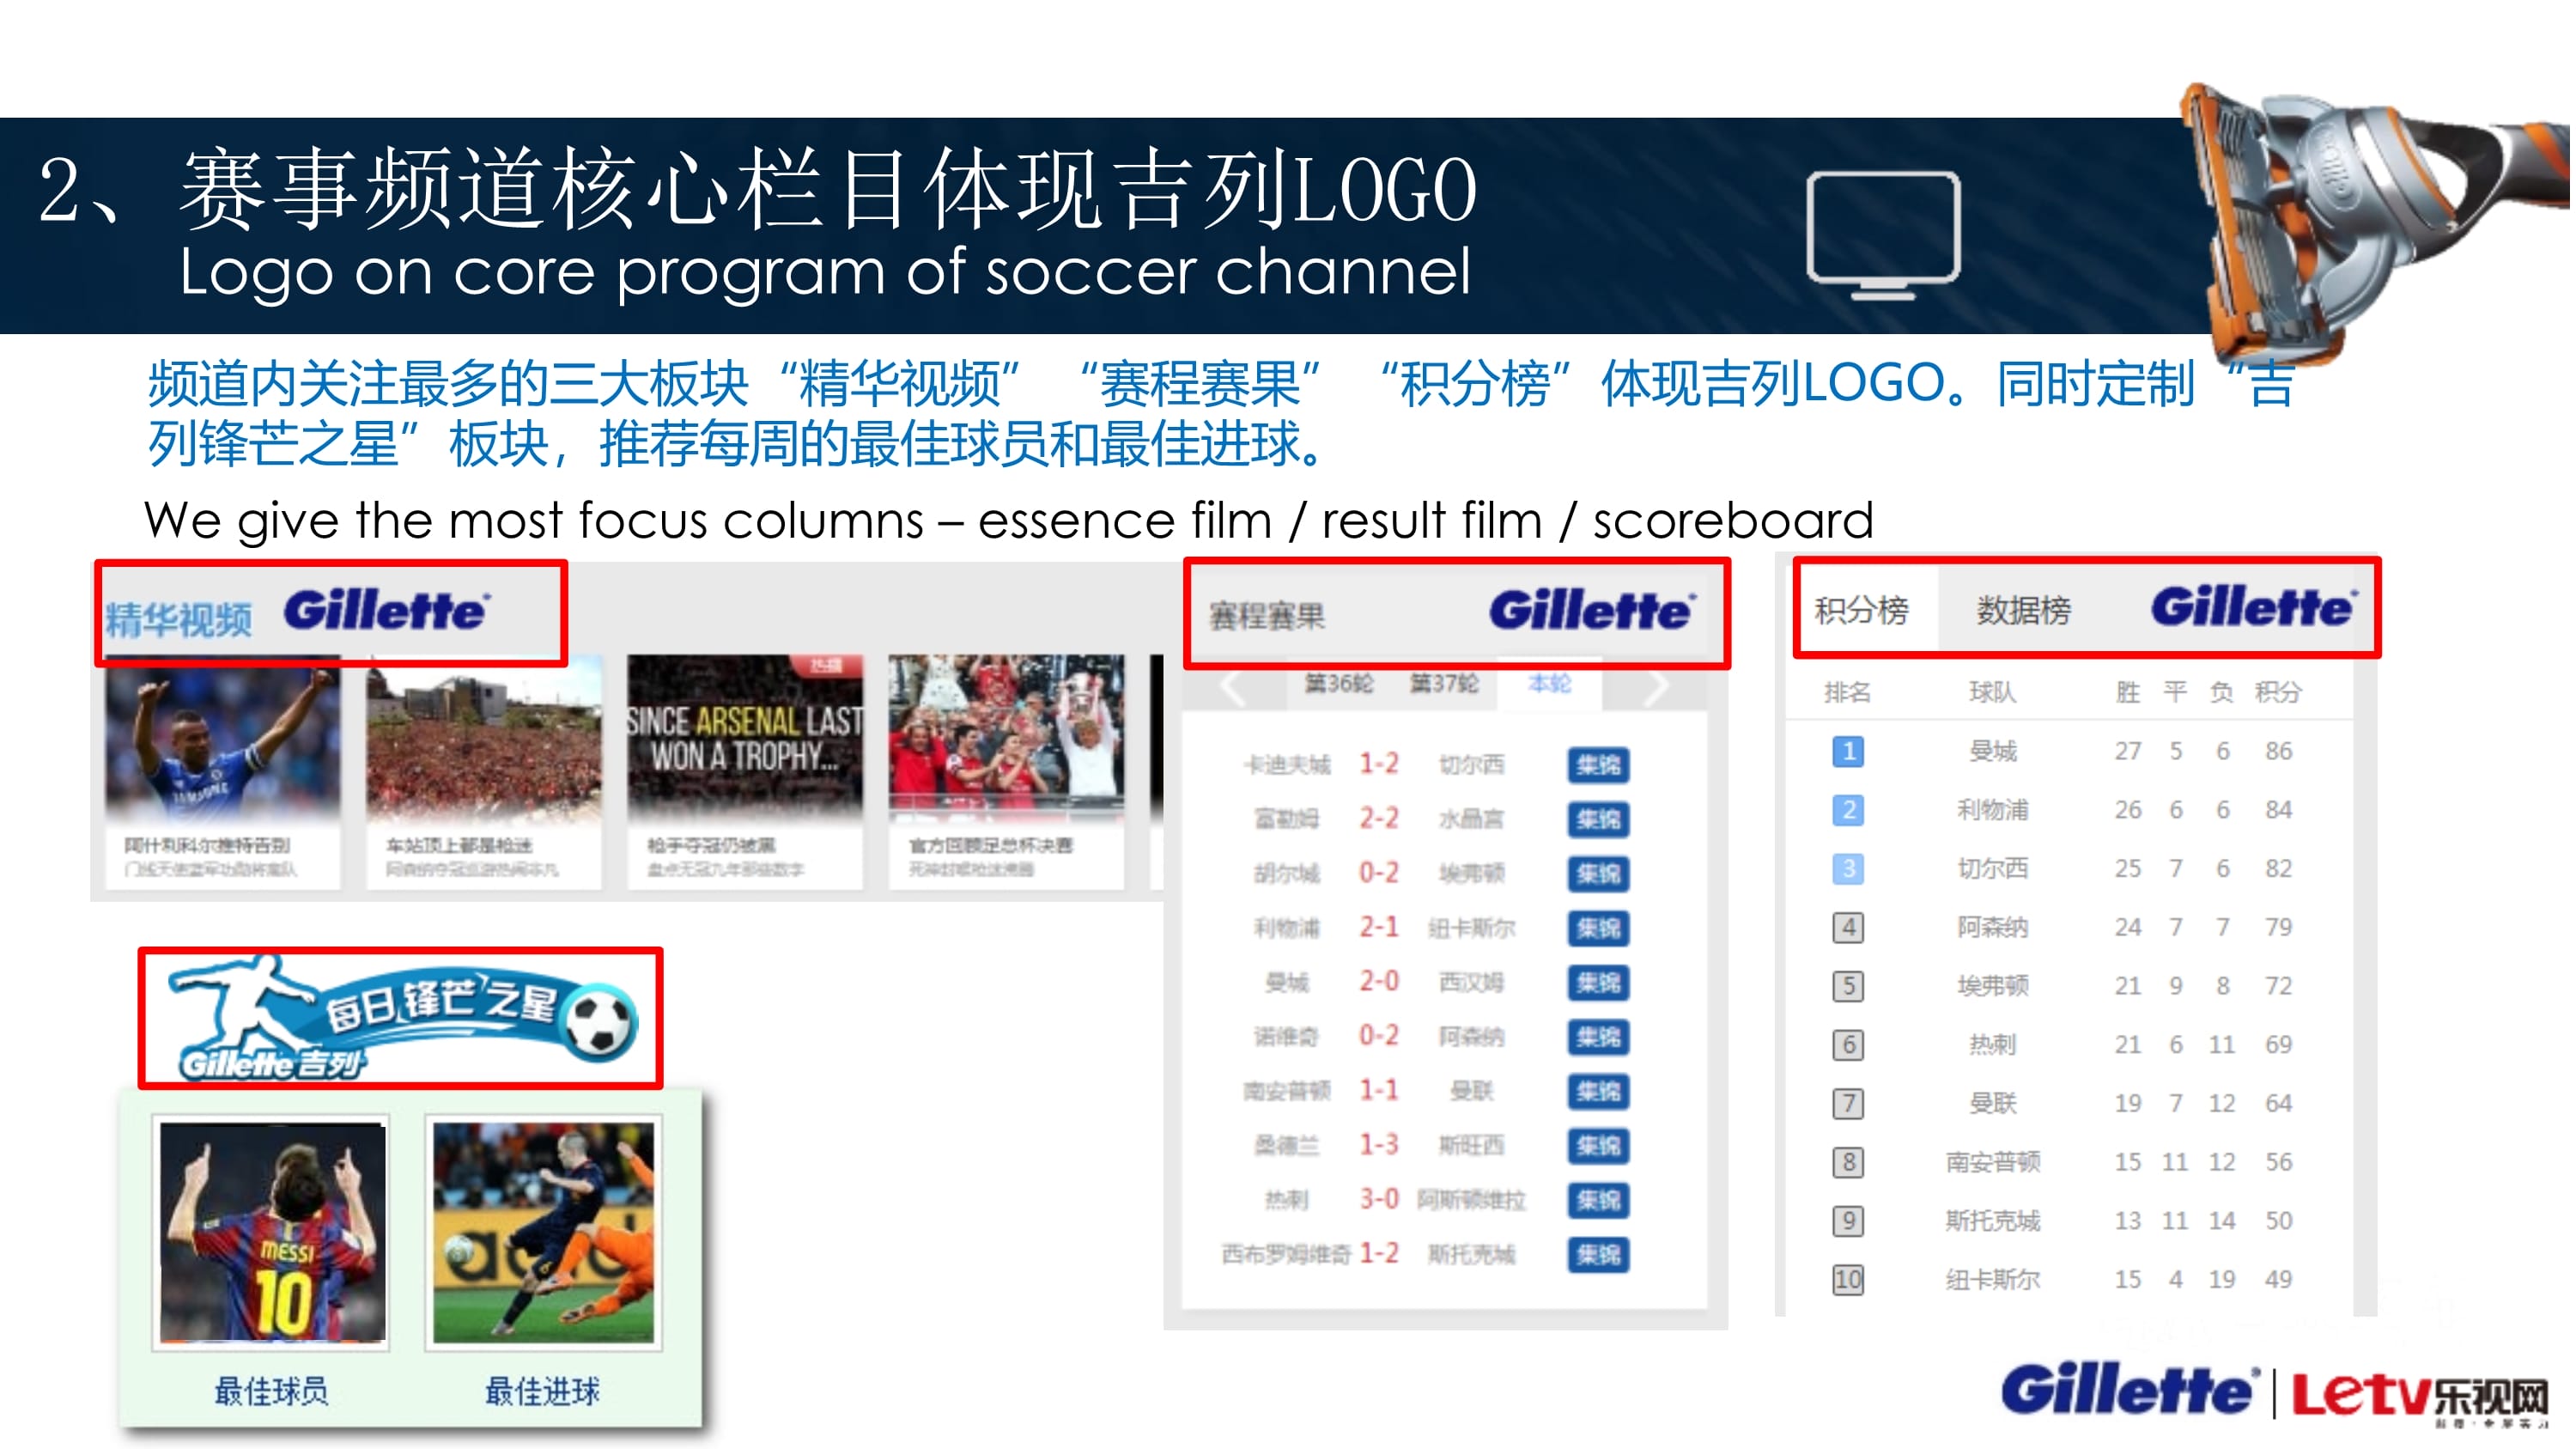This screenshot has width=2576, height=1449.
Task: Open the Arsenal trophy video thumbnail
Action: (746, 738)
